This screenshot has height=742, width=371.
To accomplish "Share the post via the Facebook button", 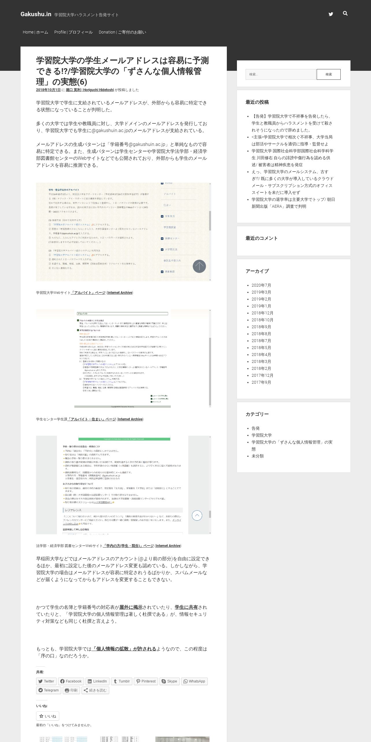I will click(71, 681).
